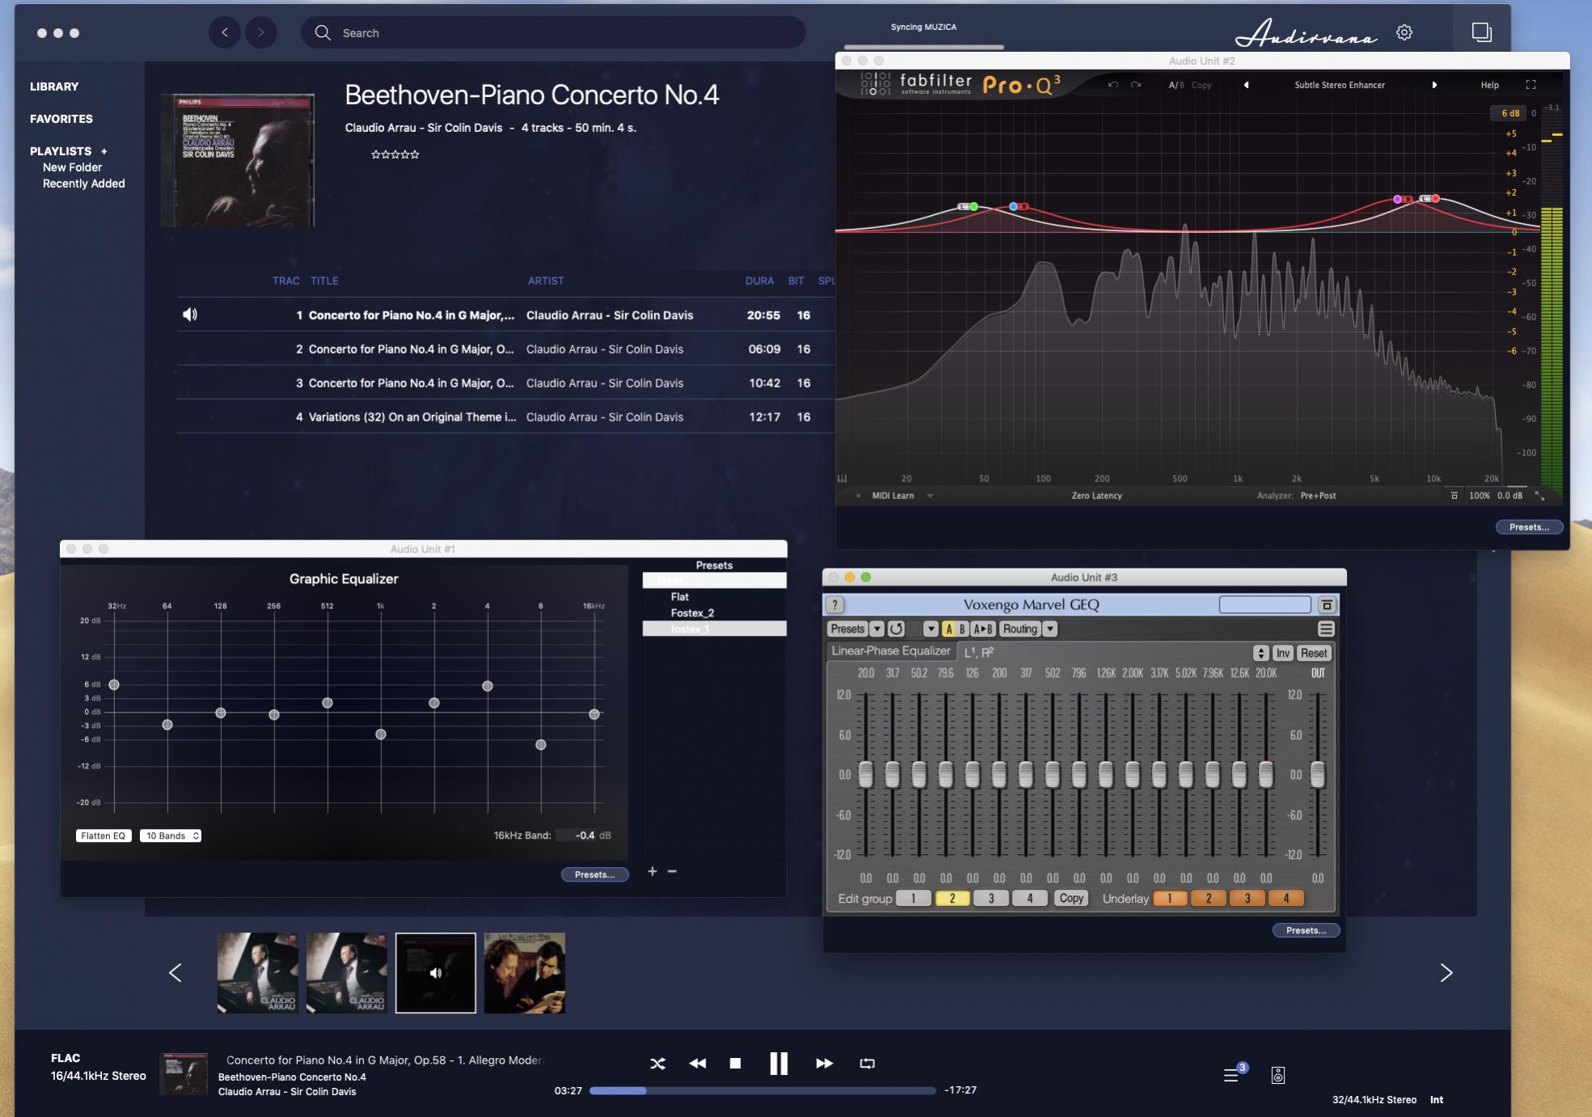The width and height of the screenshot is (1592, 1117).
Task: Click green L band node in Pro-Q 3
Action: pos(974,207)
